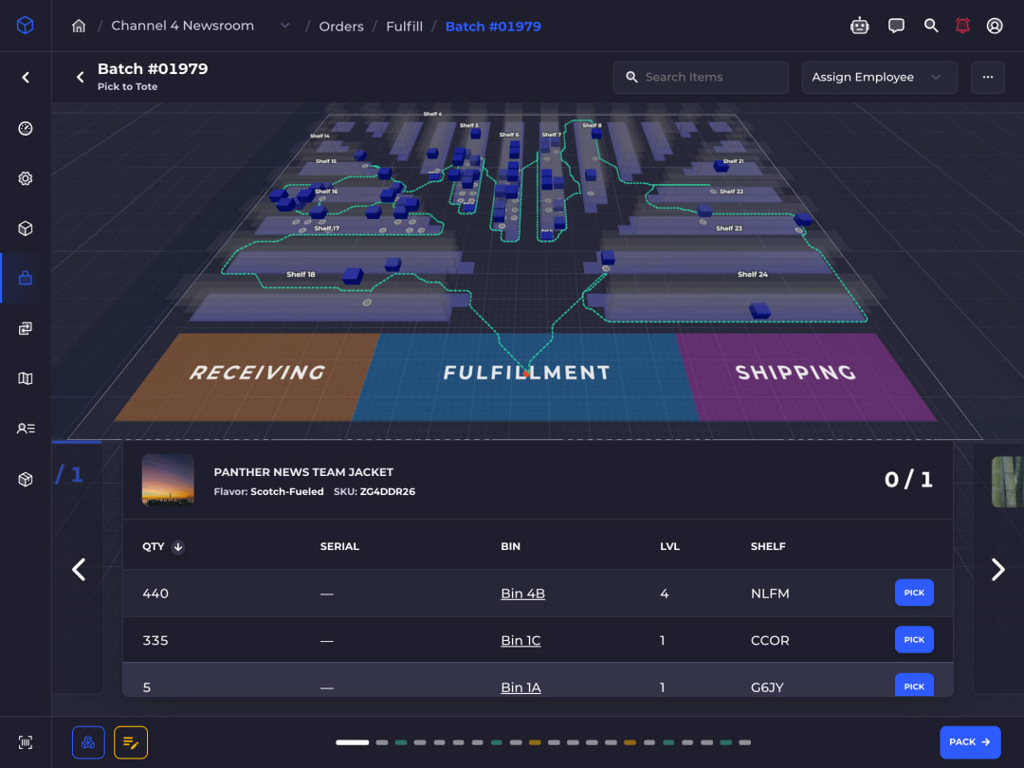Open Bin 1A link
The height and width of the screenshot is (768, 1024).
click(521, 687)
